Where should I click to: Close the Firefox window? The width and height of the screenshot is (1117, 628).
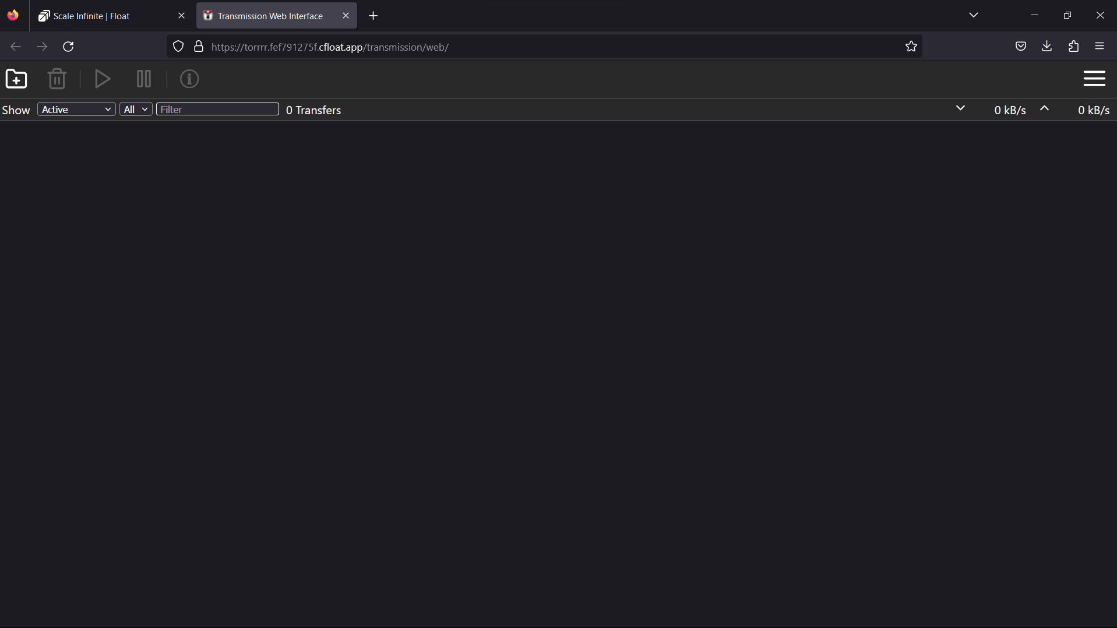click(1100, 15)
